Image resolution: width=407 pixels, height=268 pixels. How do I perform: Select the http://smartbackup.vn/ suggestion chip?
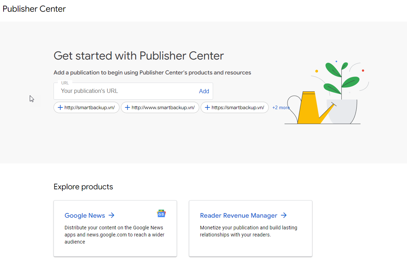[x=86, y=107]
